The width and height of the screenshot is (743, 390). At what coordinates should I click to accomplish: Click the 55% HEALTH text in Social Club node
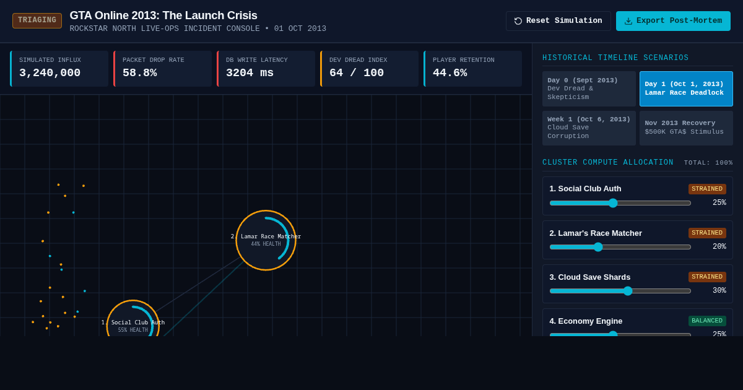(133, 330)
